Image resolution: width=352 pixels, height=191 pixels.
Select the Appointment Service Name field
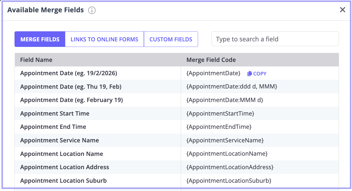[x=59, y=140]
